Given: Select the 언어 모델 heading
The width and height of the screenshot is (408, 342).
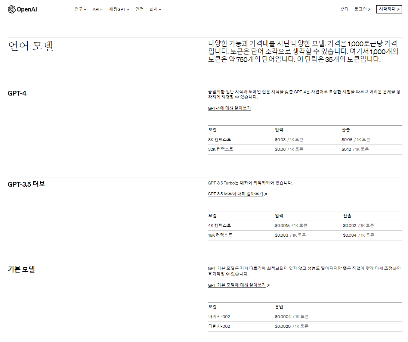Looking at the screenshot, I should pos(31,46).
